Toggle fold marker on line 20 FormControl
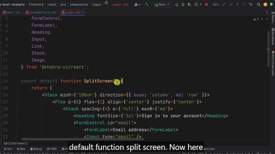The width and height of the screenshot is (275, 154). click(18, 123)
